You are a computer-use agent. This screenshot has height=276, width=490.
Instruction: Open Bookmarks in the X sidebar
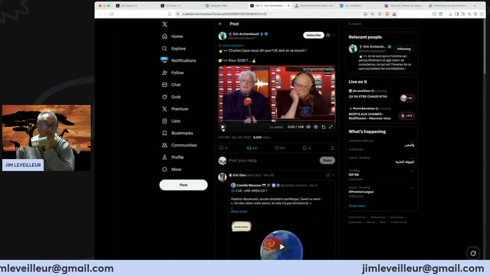pyautogui.click(x=177, y=133)
